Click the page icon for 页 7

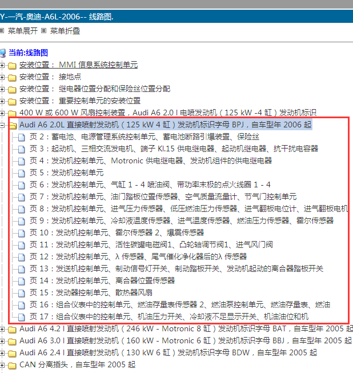point(22,197)
